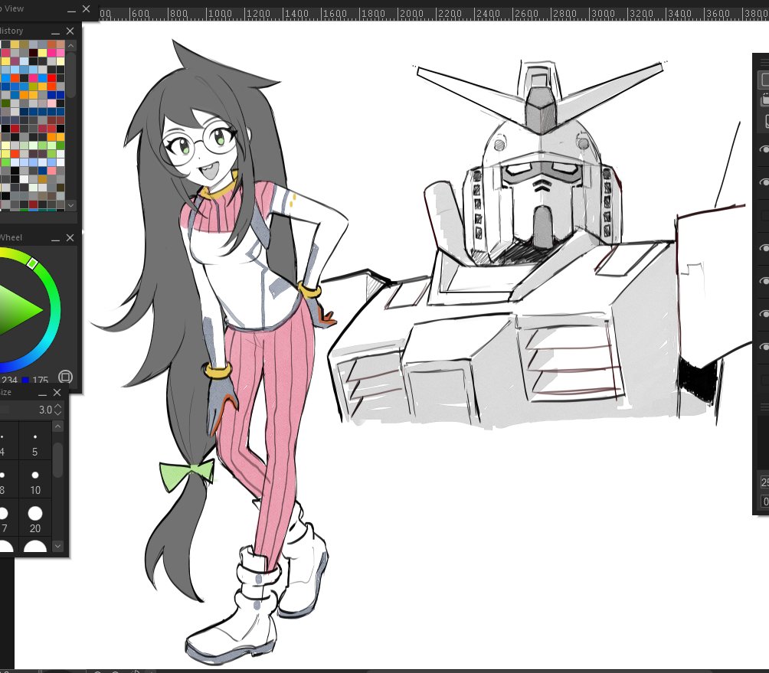Select brush size preset 20
The width and height of the screenshot is (769, 673).
pos(34,518)
